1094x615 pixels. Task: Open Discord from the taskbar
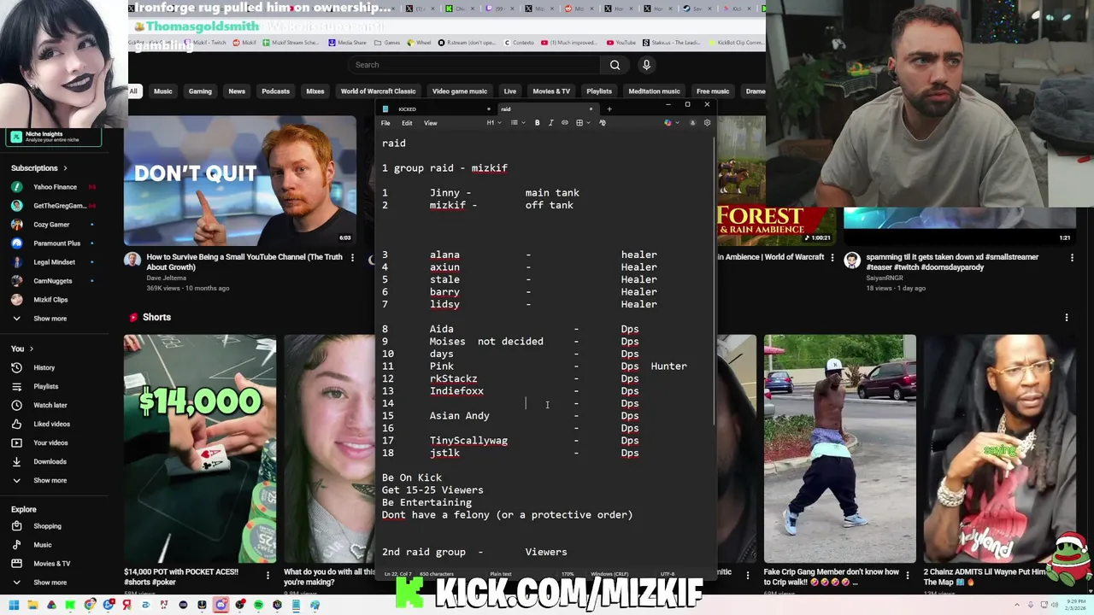click(x=221, y=606)
